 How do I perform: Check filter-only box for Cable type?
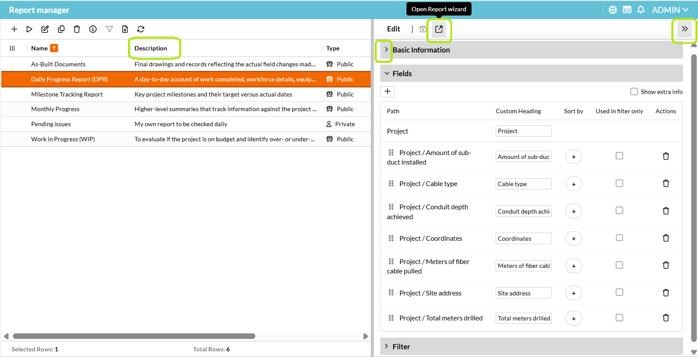(619, 183)
